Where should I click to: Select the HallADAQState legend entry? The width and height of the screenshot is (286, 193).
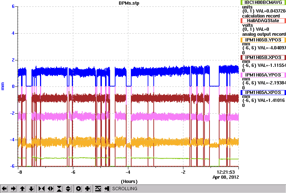coord(263,21)
